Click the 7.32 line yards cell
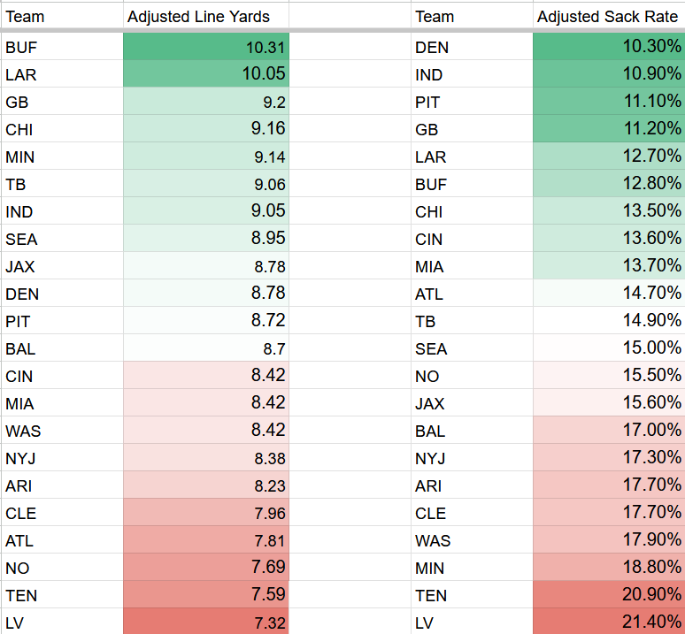The width and height of the screenshot is (685, 634). (x=206, y=623)
